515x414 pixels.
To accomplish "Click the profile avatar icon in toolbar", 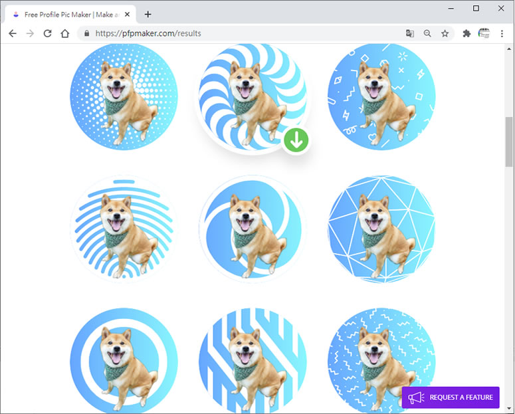I will [484, 33].
